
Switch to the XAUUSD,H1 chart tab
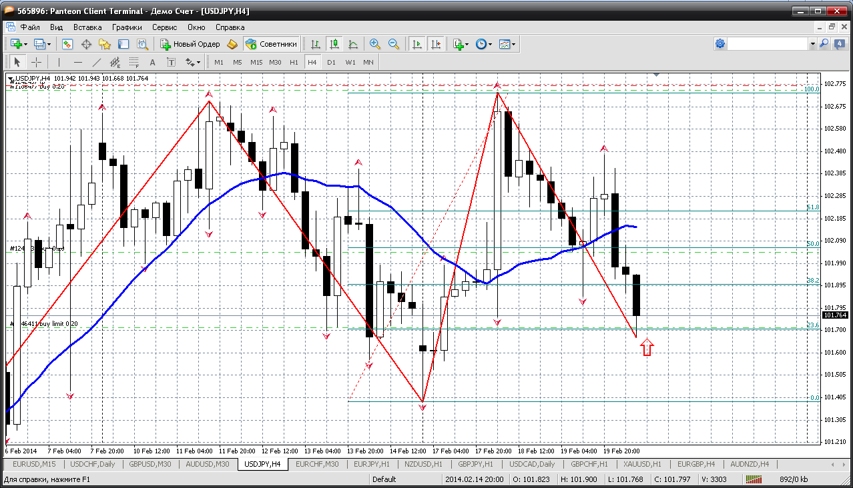click(642, 464)
